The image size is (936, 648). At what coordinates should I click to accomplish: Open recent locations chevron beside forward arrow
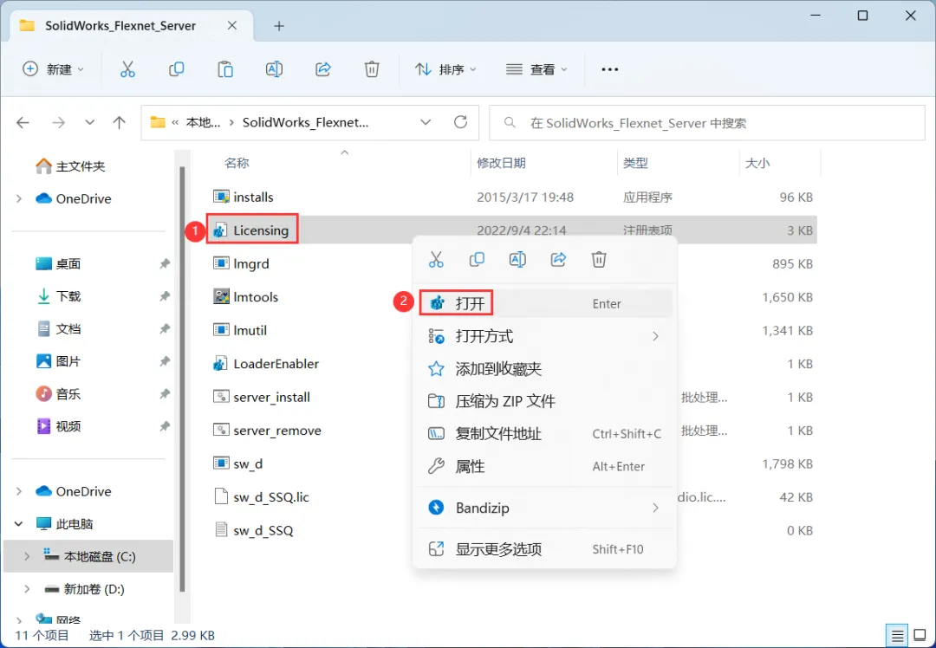(89, 122)
